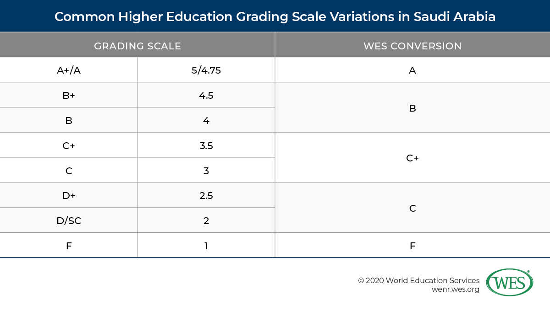550x311 pixels.
Task: Select the WES conversion A cell
Action: tap(412, 70)
